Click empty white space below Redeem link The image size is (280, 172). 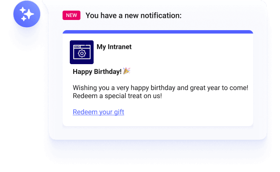click(x=158, y=121)
